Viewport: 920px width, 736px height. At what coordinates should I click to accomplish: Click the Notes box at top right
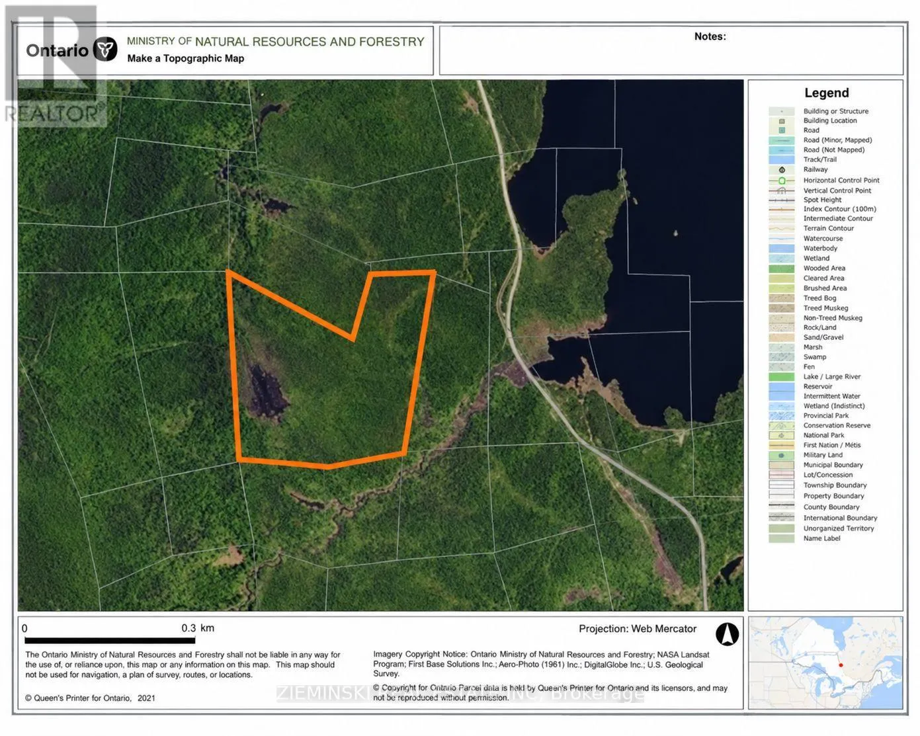[671, 50]
